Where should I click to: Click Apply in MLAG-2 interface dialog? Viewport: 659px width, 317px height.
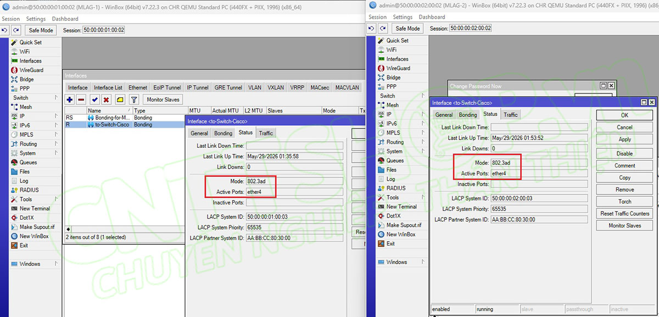tap(625, 140)
